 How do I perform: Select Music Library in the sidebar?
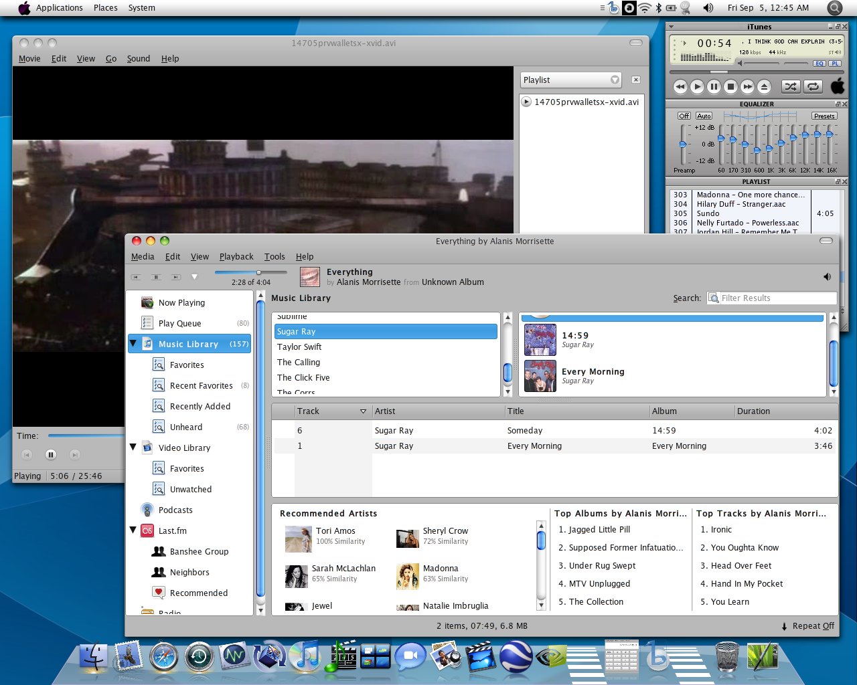coord(189,344)
